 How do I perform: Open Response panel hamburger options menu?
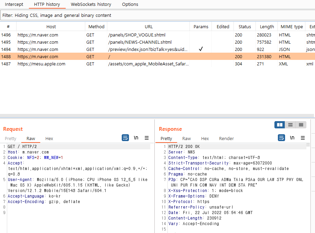[303, 138]
